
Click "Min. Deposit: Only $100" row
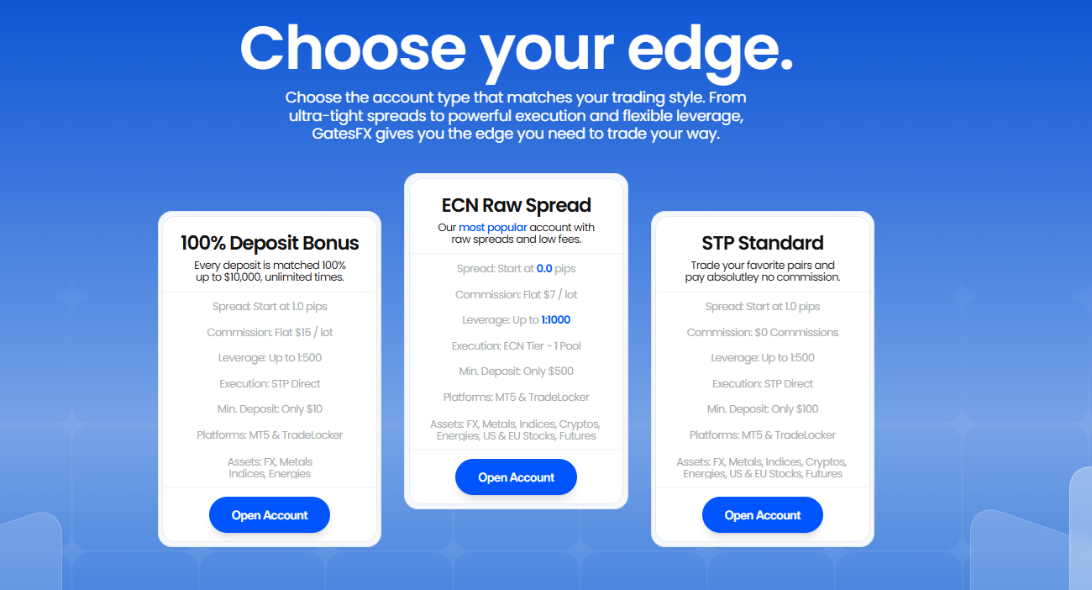[763, 409]
